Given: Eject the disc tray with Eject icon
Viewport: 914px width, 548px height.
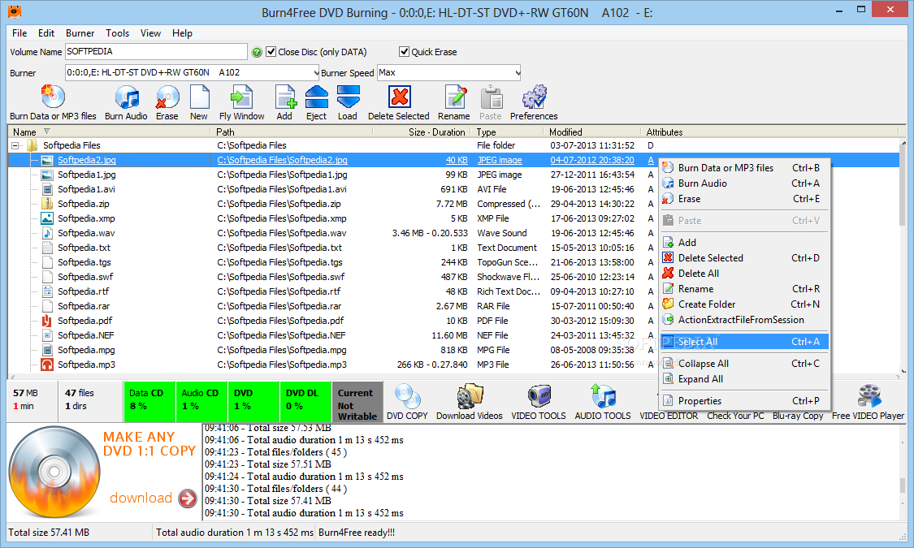Looking at the screenshot, I should click(317, 97).
